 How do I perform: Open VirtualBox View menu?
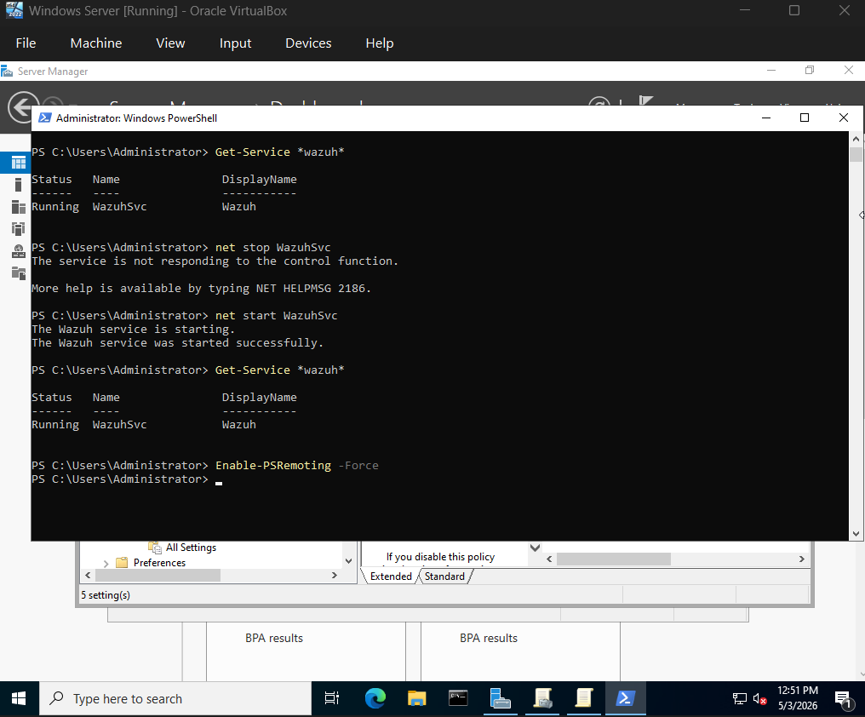click(x=170, y=43)
